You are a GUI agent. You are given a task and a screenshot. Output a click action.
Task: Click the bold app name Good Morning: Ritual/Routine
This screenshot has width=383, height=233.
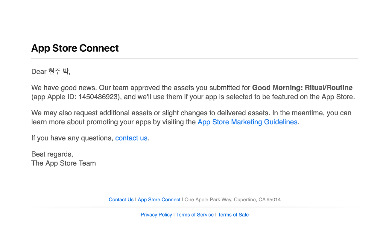click(x=302, y=88)
